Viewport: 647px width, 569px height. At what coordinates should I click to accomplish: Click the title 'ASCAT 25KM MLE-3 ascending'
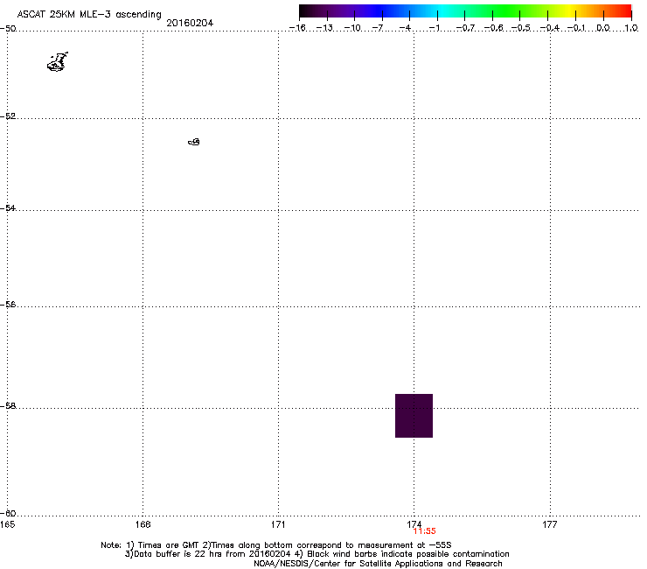point(89,15)
